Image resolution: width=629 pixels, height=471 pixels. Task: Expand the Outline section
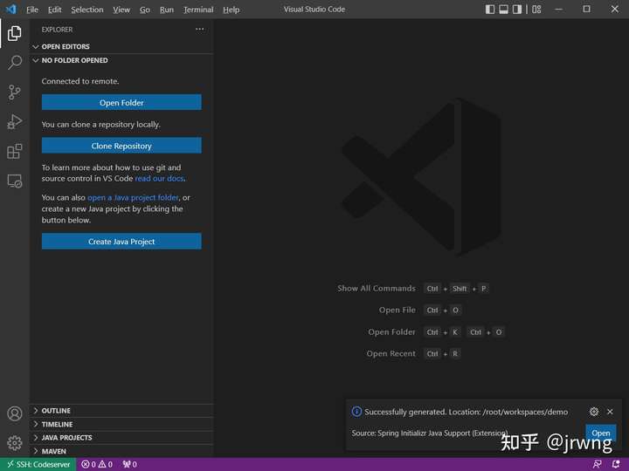[x=122, y=411]
